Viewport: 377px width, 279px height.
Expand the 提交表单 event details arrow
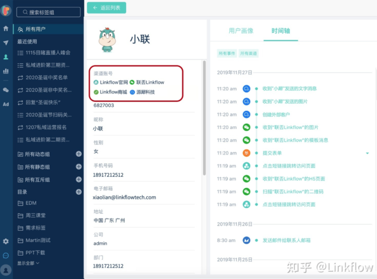tap(368, 153)
